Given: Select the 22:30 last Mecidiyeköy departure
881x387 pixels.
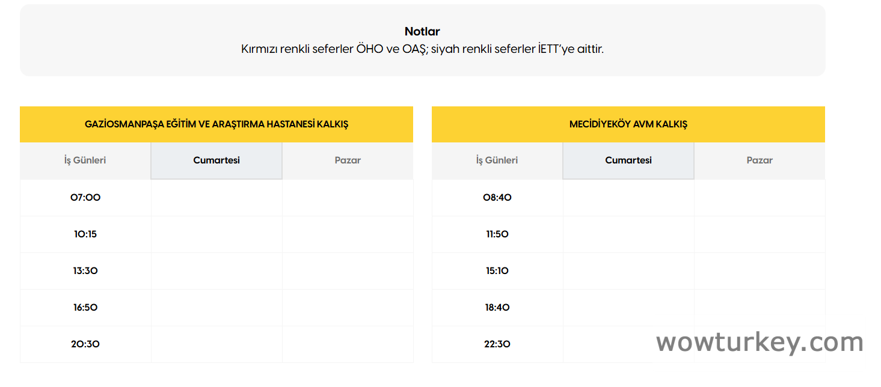Looking at the screenshot, I should coord(497,344).
